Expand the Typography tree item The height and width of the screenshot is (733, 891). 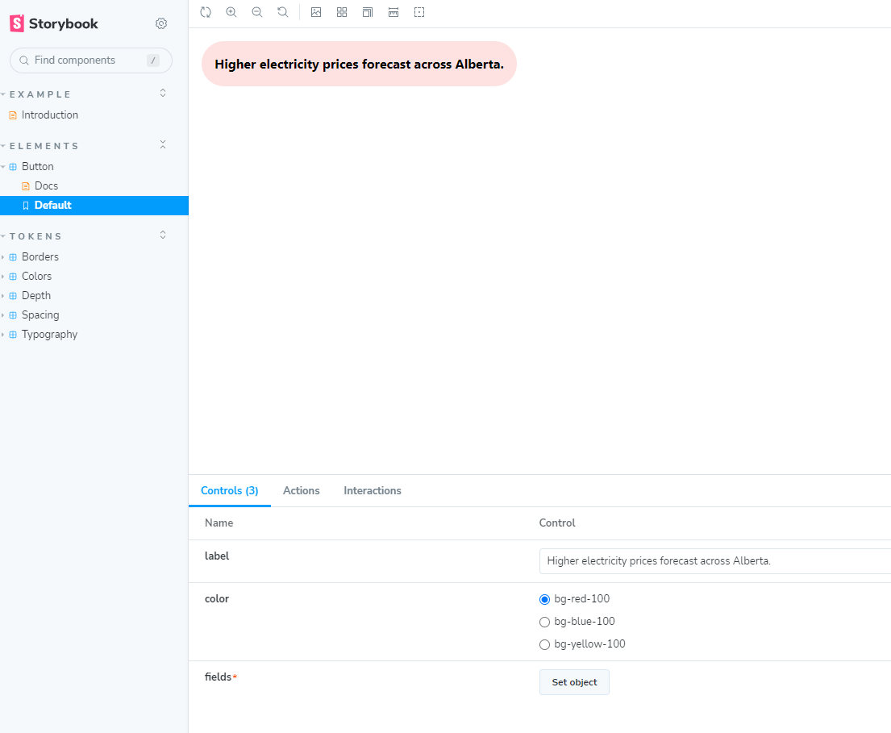(49, 335)
